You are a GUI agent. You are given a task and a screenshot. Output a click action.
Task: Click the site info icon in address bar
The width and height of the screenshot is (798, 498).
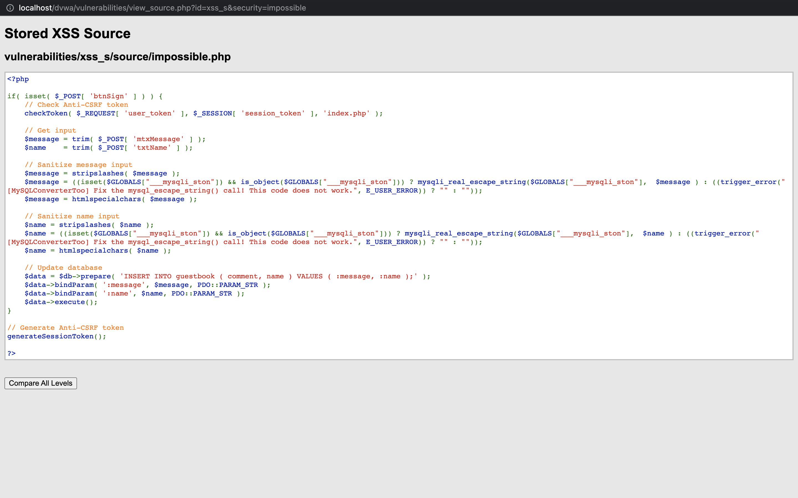[x=10, y=8]
